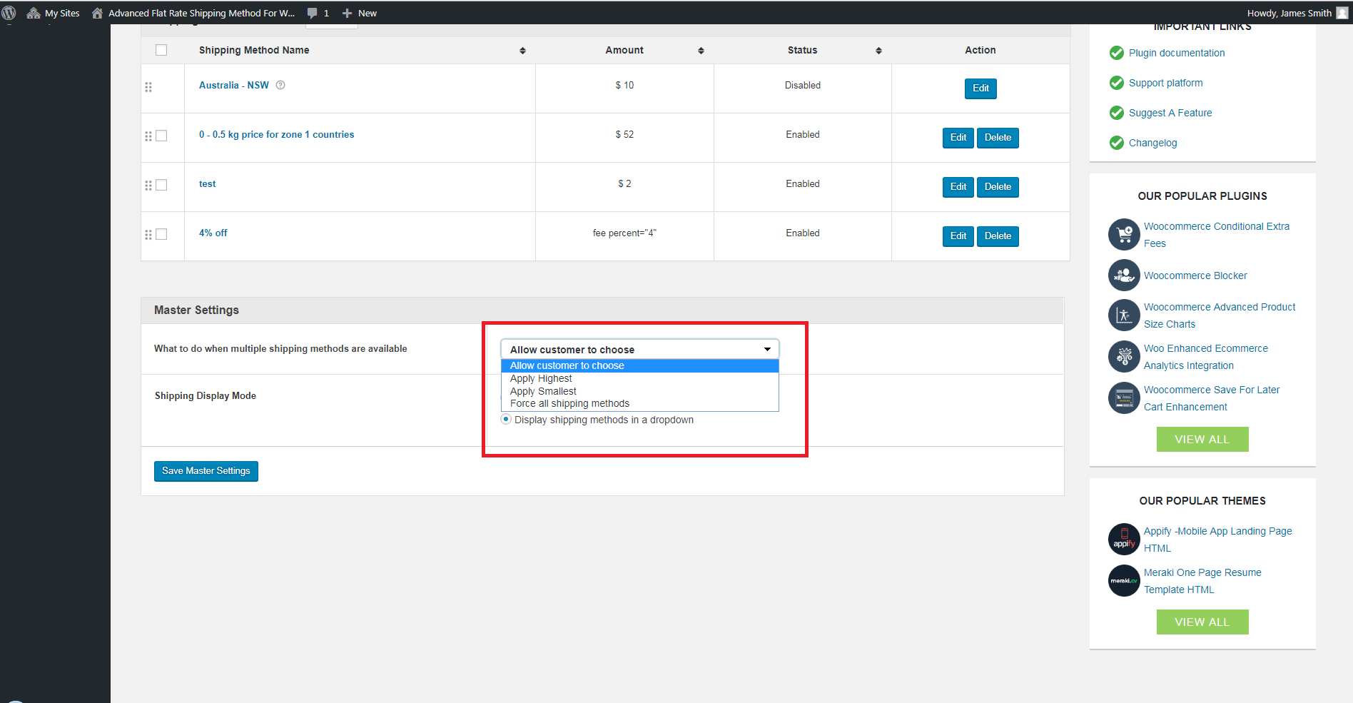
Task: Click Save Master Settings button
Action: pyautogui.click(x=206, y=471)
